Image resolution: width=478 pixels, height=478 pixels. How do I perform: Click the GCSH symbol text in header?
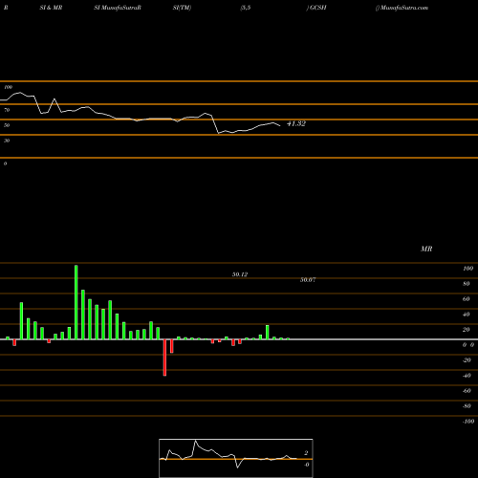pyautogui.click(x=316, y=8)
